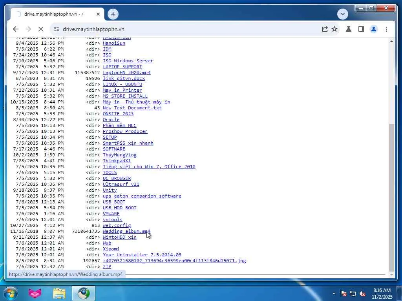Open the TOOLS folder link
This screenshot has width=402, height=301.
pyautogui.click(x=110, y=172)
